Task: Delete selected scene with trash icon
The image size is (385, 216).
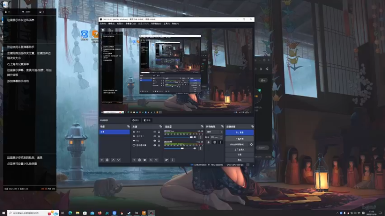Action: 107,160
